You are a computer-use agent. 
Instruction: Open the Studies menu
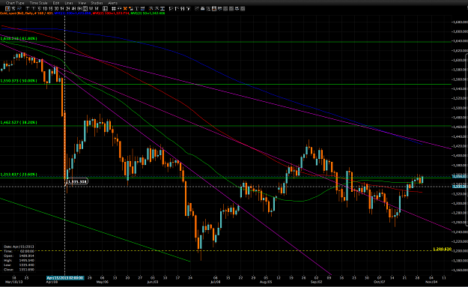(97, 3)
